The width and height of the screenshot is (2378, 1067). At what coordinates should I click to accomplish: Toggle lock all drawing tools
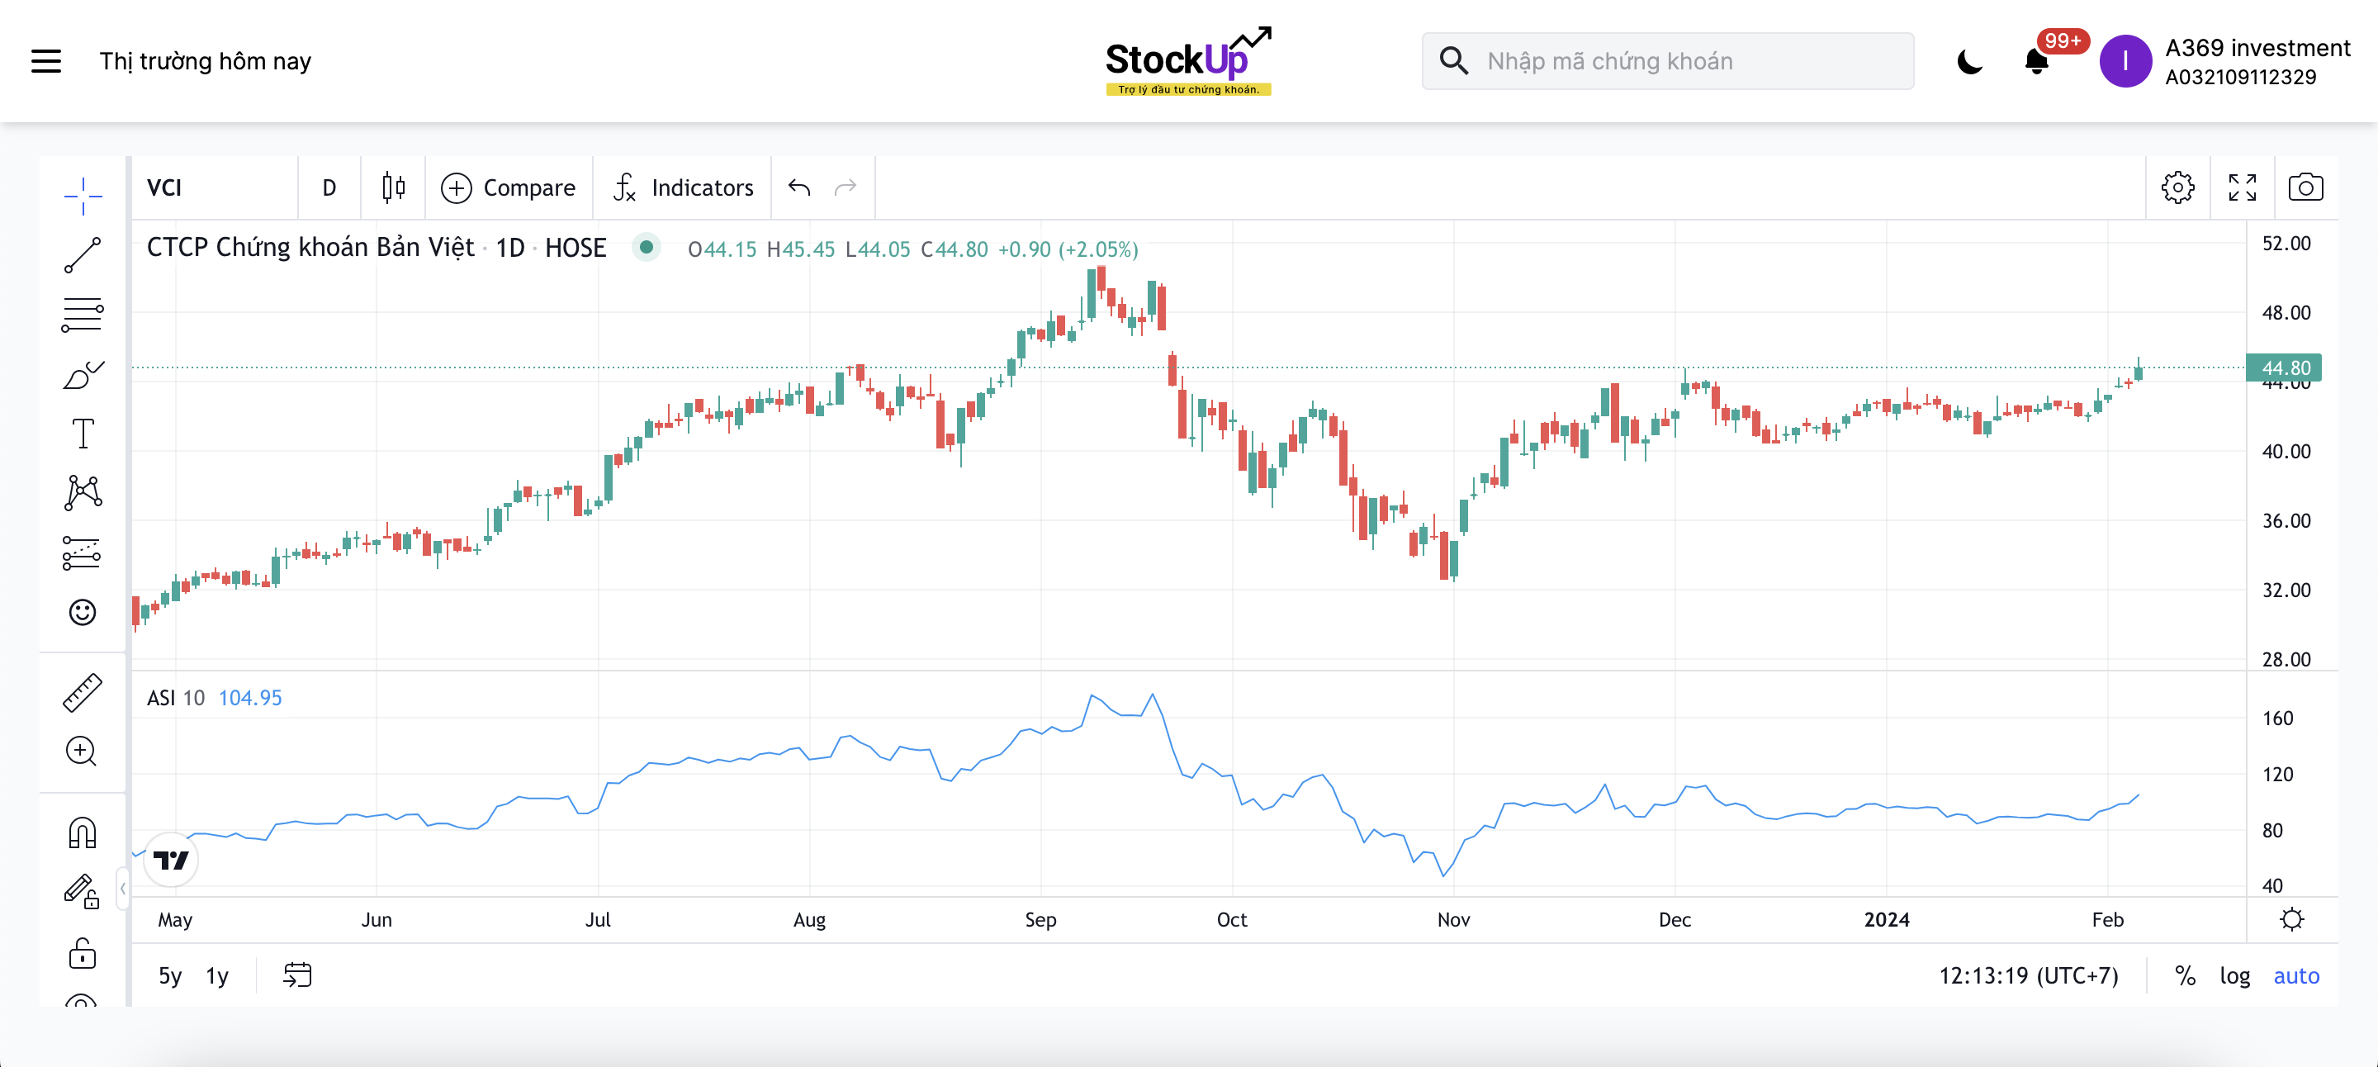pos(83,952)
